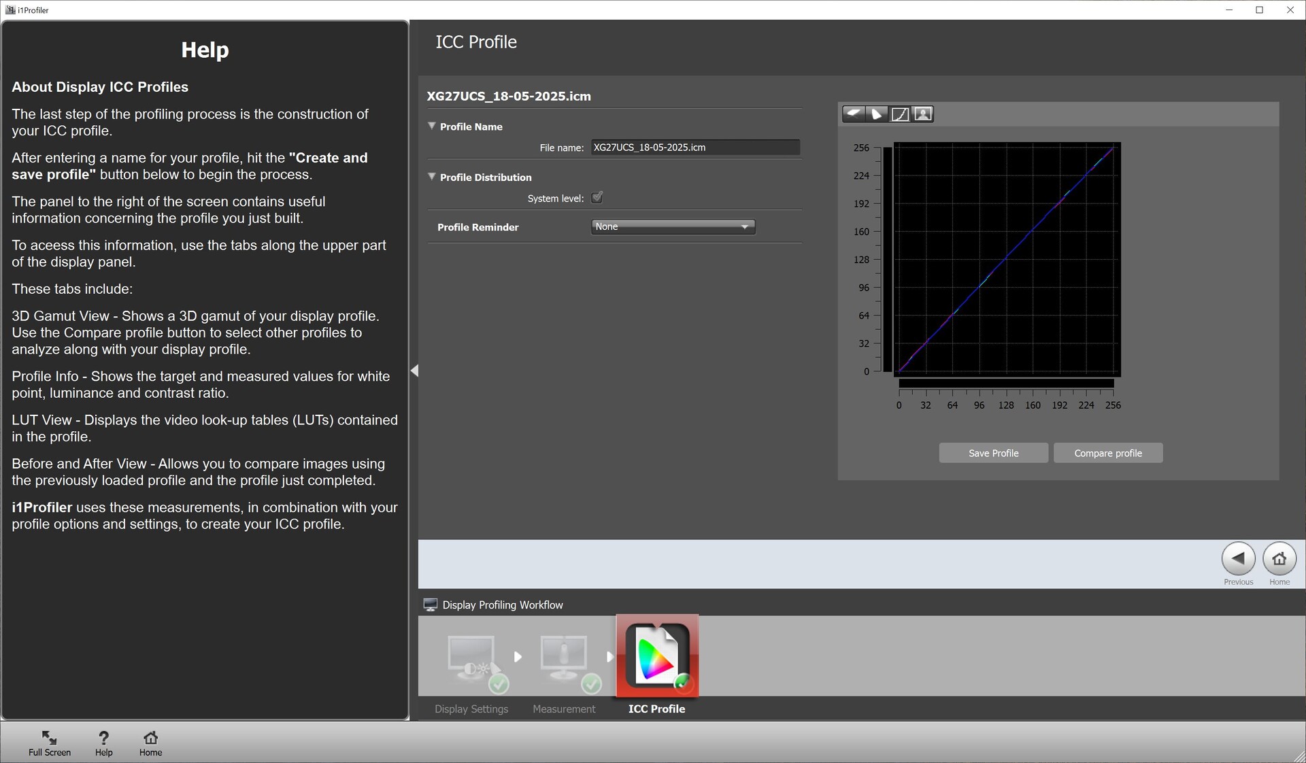This screenshot has height=763, width=1306.
Task: Click the ICC Profile page title
Action: (476, 42)
